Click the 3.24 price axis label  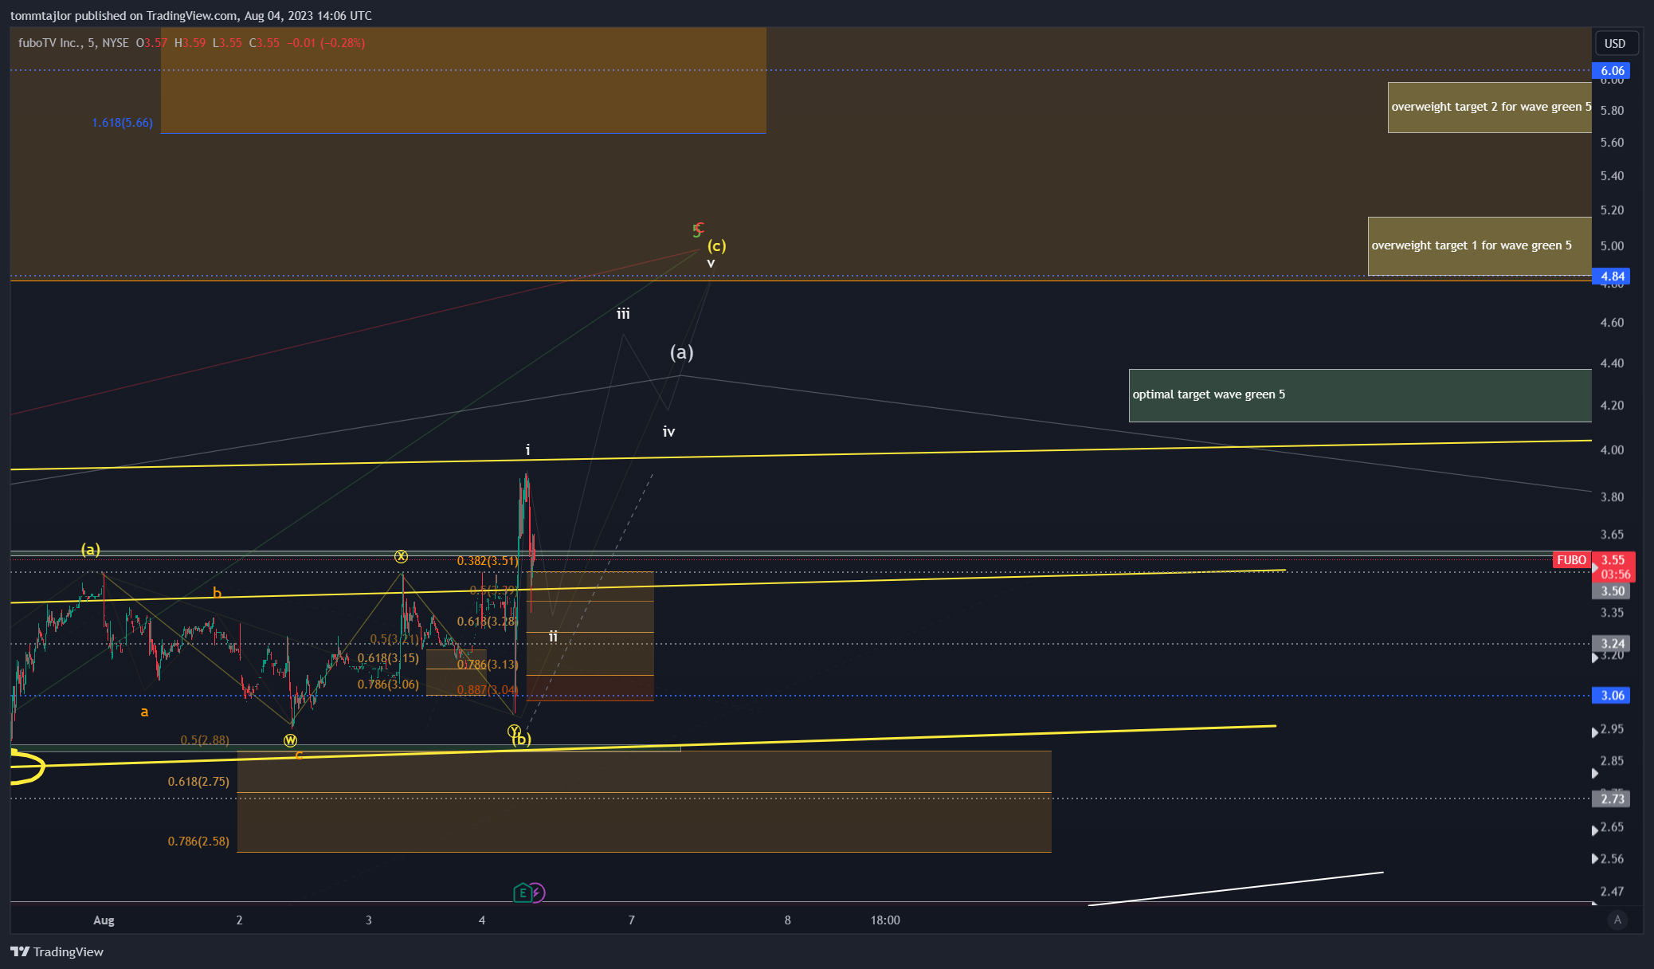[x=1611, y=643]
